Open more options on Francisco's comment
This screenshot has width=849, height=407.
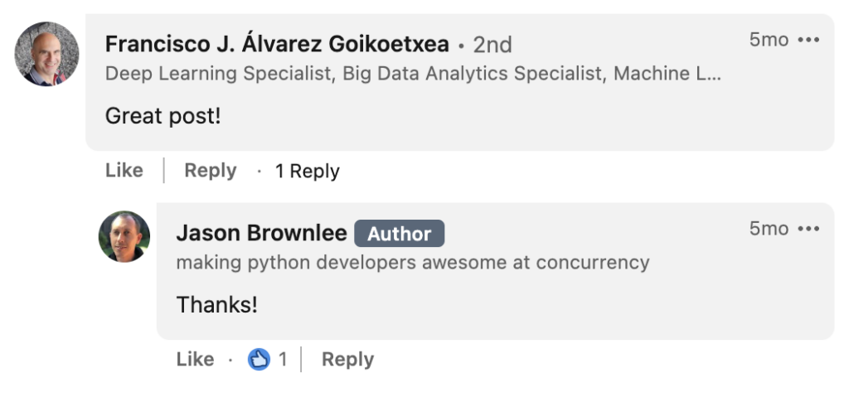pyautogui.click(x=808, y=41)
